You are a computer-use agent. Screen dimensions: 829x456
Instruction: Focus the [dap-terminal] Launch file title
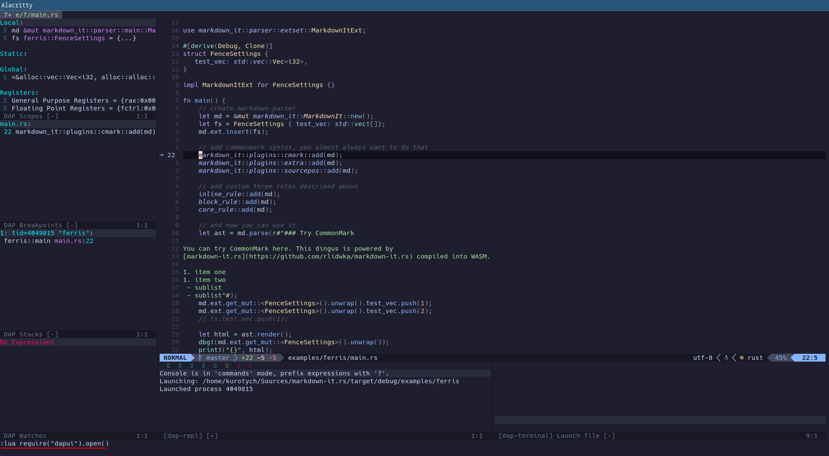[x=557, y=436]
